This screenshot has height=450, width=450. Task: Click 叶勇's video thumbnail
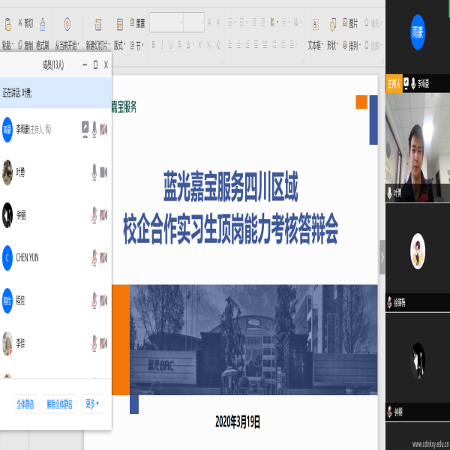click(x=418, y=148)
